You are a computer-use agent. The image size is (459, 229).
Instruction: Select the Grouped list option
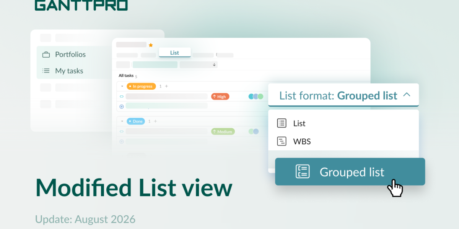(x=350, y=172)
